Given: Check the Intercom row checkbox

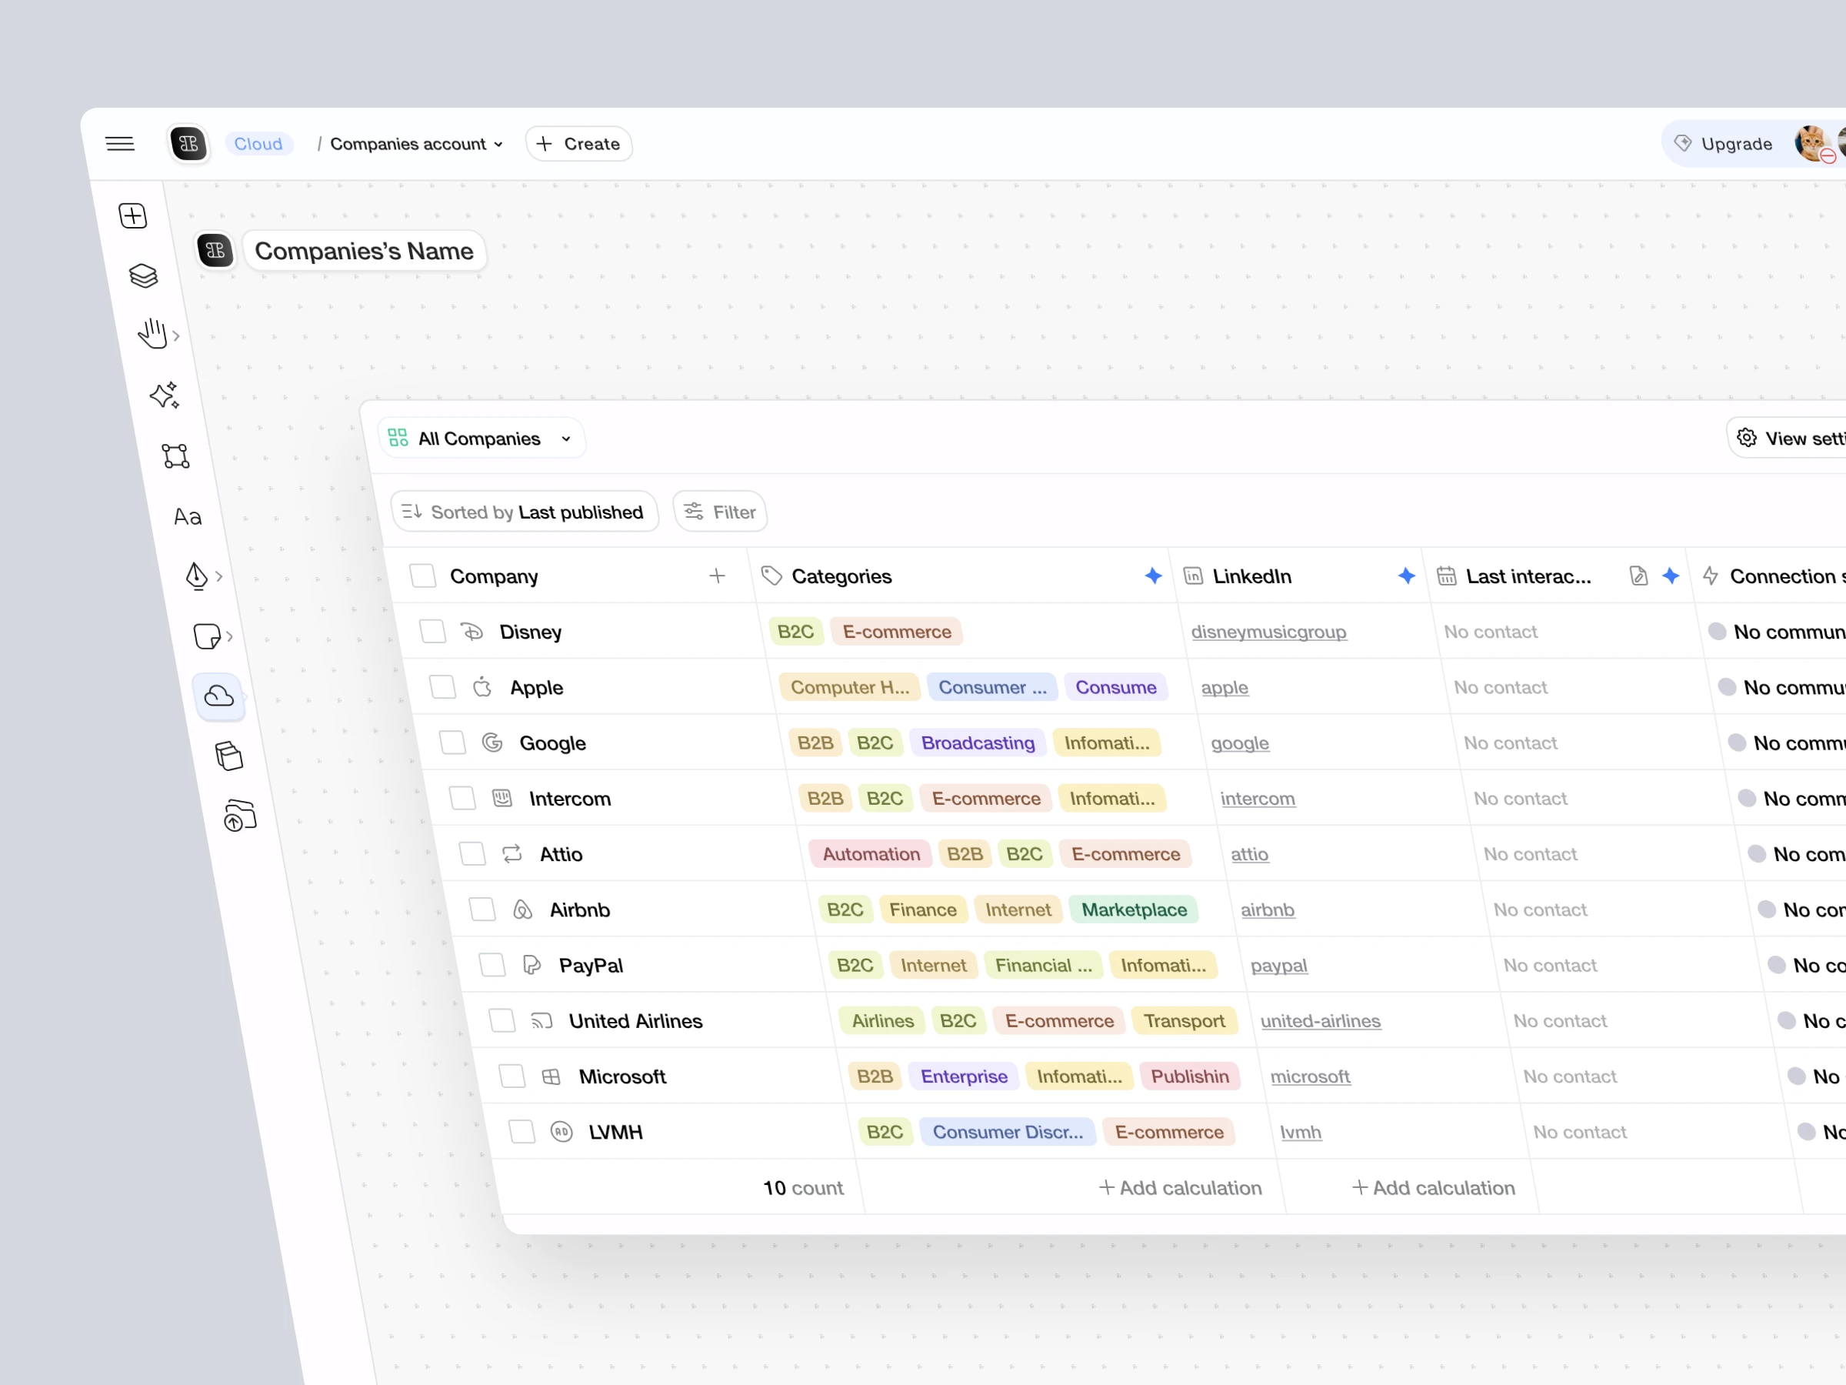Looking at the screenshot, I should click(x=462, y=799).
